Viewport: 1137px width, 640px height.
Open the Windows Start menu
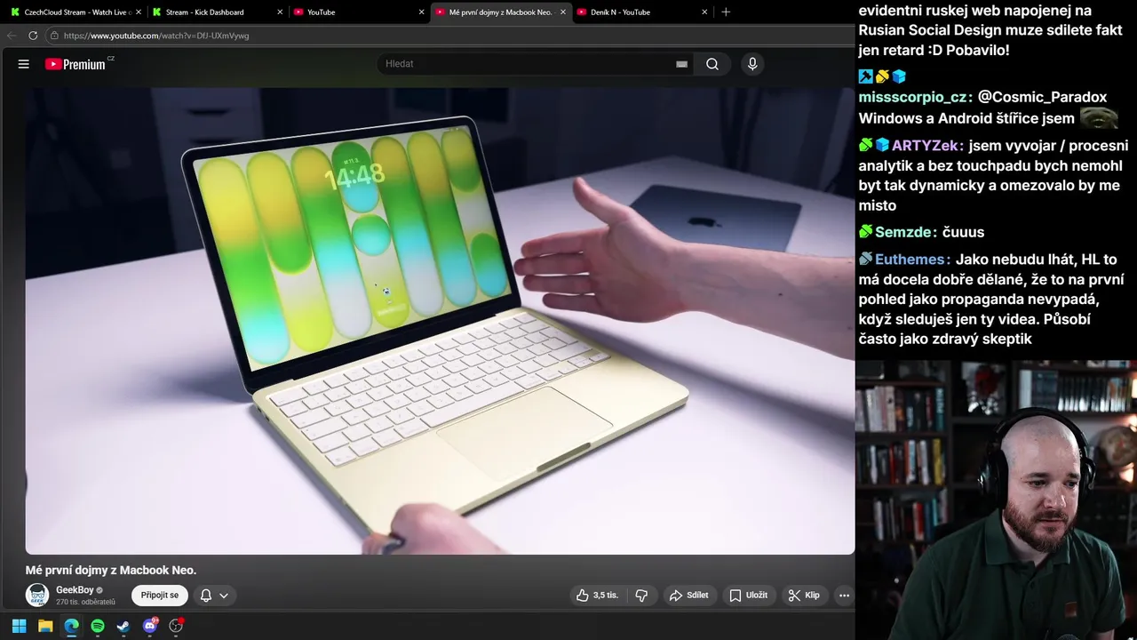coord(19,626)
